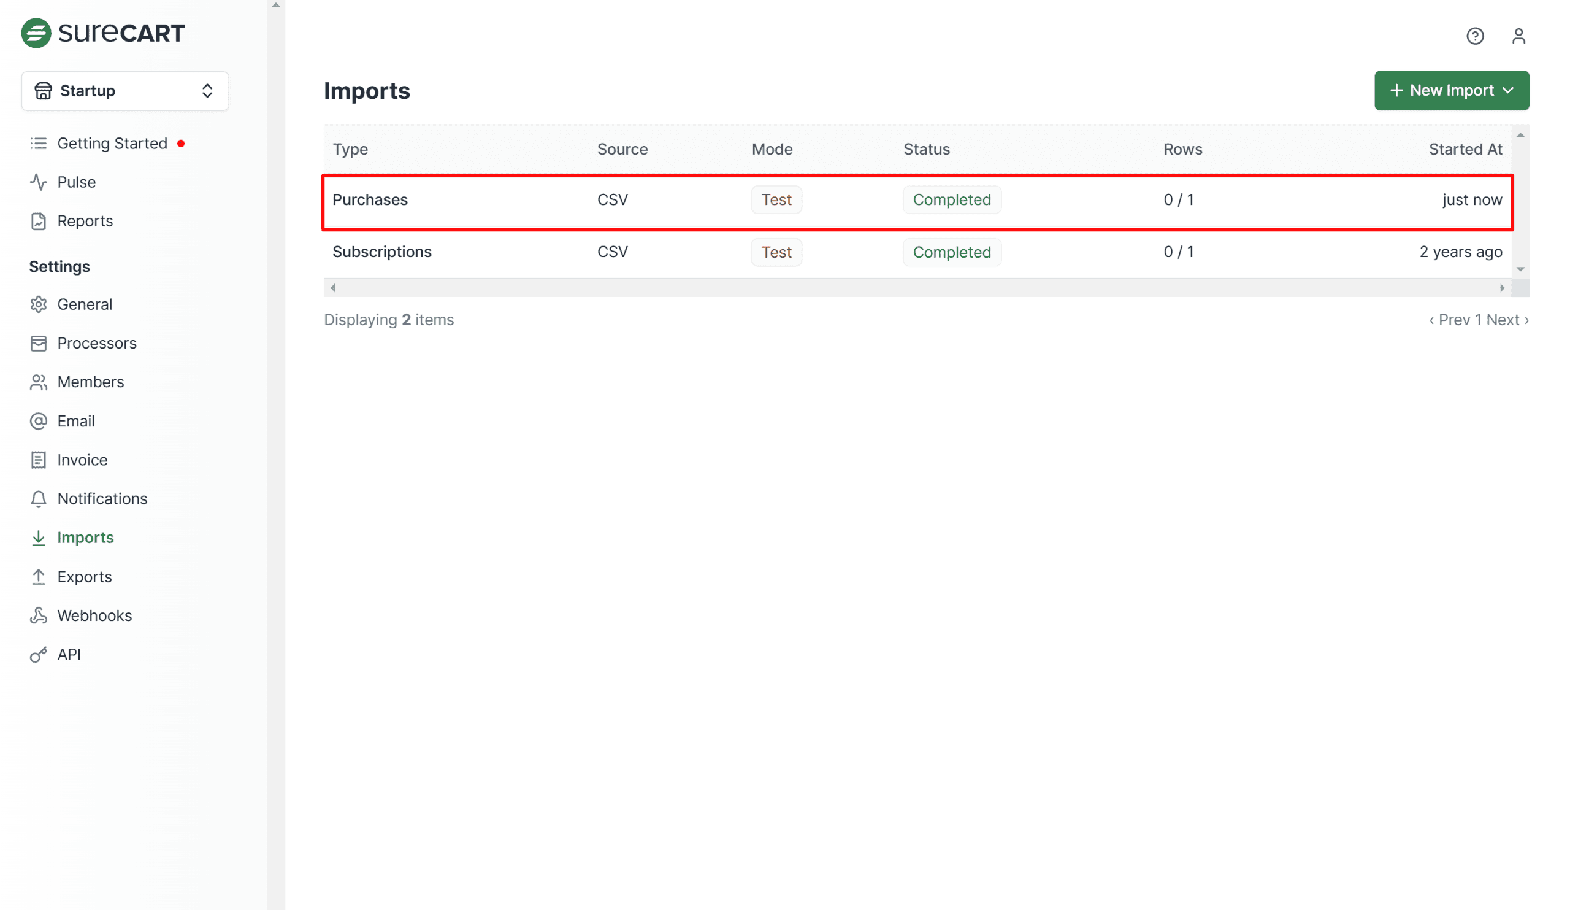The image size is (1570, 910).
Task: Click the API key icon
Action: point(39,655)
